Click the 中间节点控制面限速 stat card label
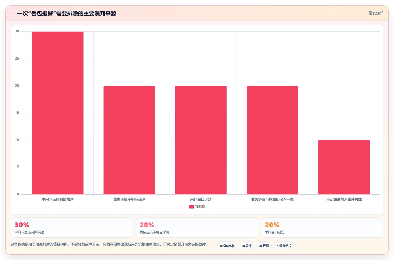Viewport: 394px width, 260px height. coord(29,232)
